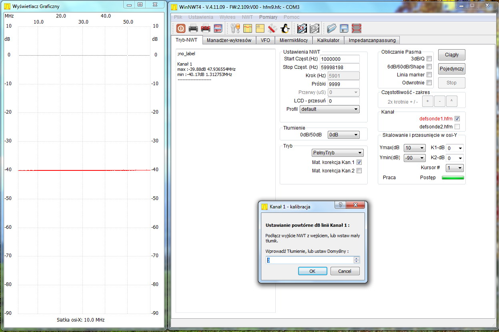The height and width of the screenshot is (332, 499).
Task: Switch to the VFO tab
Action: (x=265, y=40)
